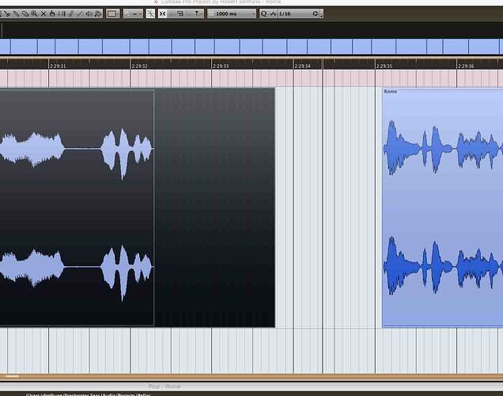This screenshot has height=396, width=503.
Task: Select the Rome audio event
Action: [443, 208]
